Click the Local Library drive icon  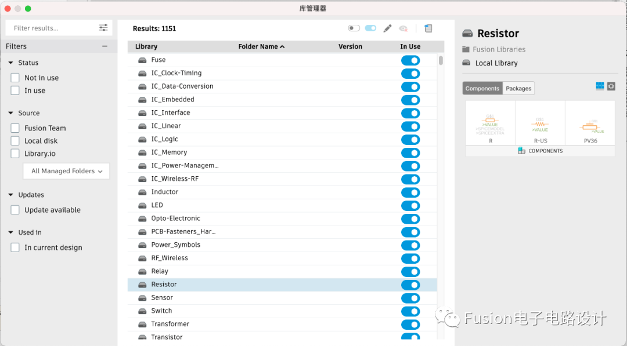click(466, 63)
